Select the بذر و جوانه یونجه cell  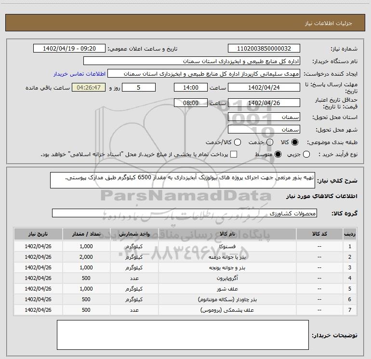coord(227,267)
